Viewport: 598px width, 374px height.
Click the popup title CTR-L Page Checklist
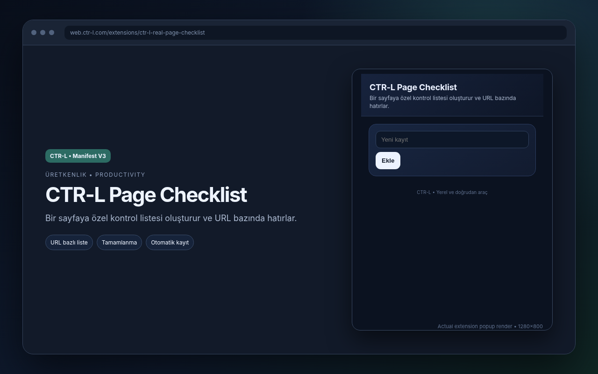click(x=413, y=87)
